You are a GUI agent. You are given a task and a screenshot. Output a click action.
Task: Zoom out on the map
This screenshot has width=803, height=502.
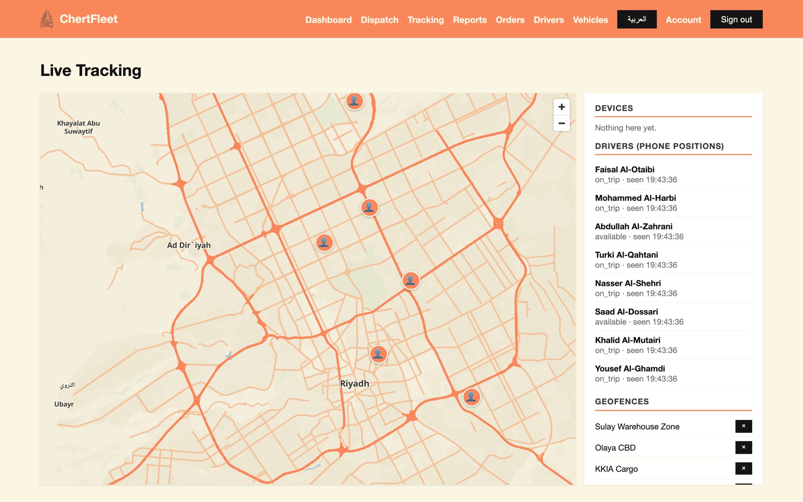pos(562,123)
